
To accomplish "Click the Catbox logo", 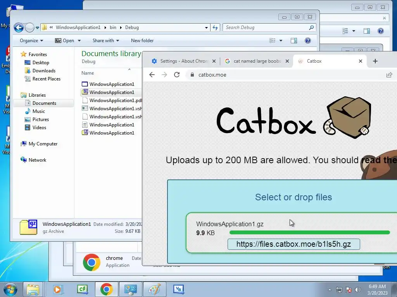I will click(x=294, y=118).
